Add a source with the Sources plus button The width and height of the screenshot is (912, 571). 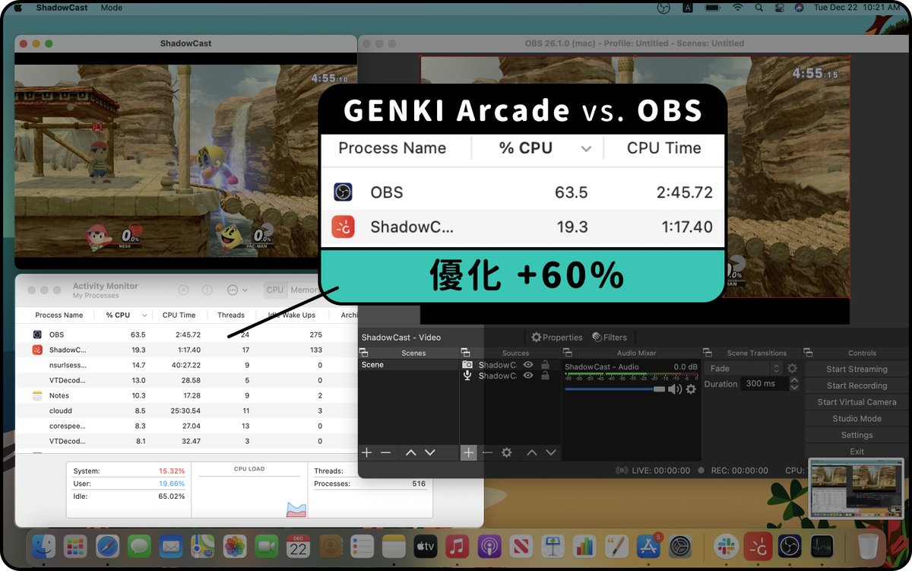468,452
